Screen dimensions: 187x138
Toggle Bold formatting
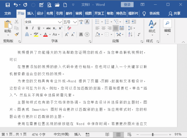coord(27,28)
